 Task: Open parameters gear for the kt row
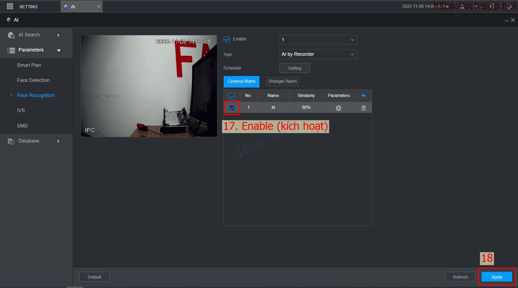(338, 108)
